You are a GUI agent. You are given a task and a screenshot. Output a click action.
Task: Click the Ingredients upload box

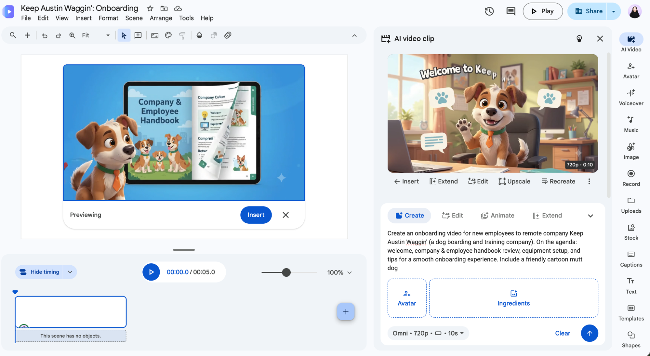513,298
